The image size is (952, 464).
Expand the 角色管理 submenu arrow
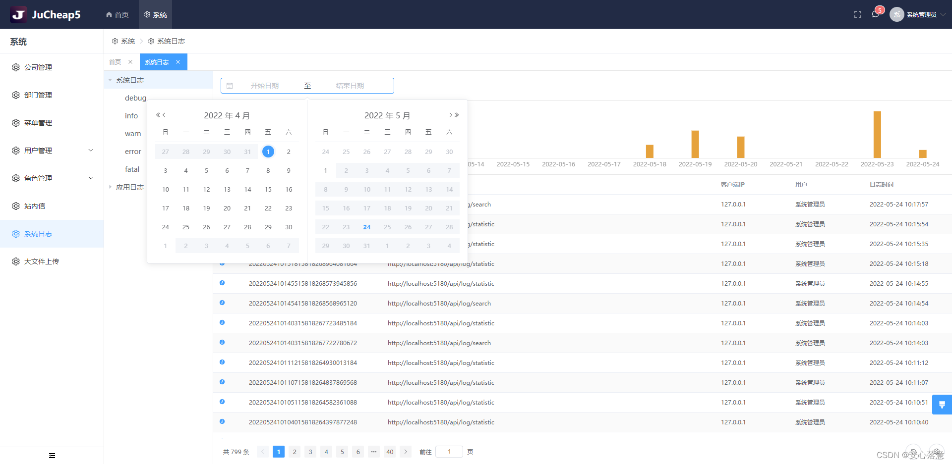pos(91,178)
